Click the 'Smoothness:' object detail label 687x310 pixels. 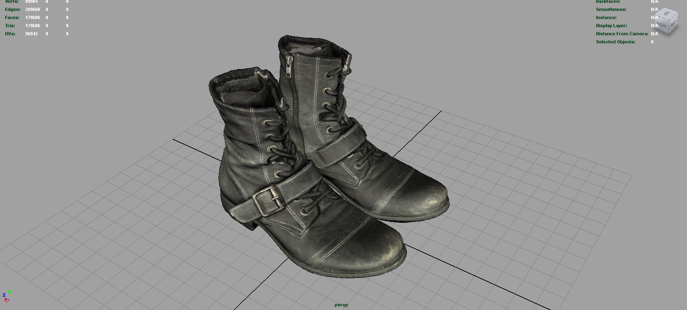point(611,9)
